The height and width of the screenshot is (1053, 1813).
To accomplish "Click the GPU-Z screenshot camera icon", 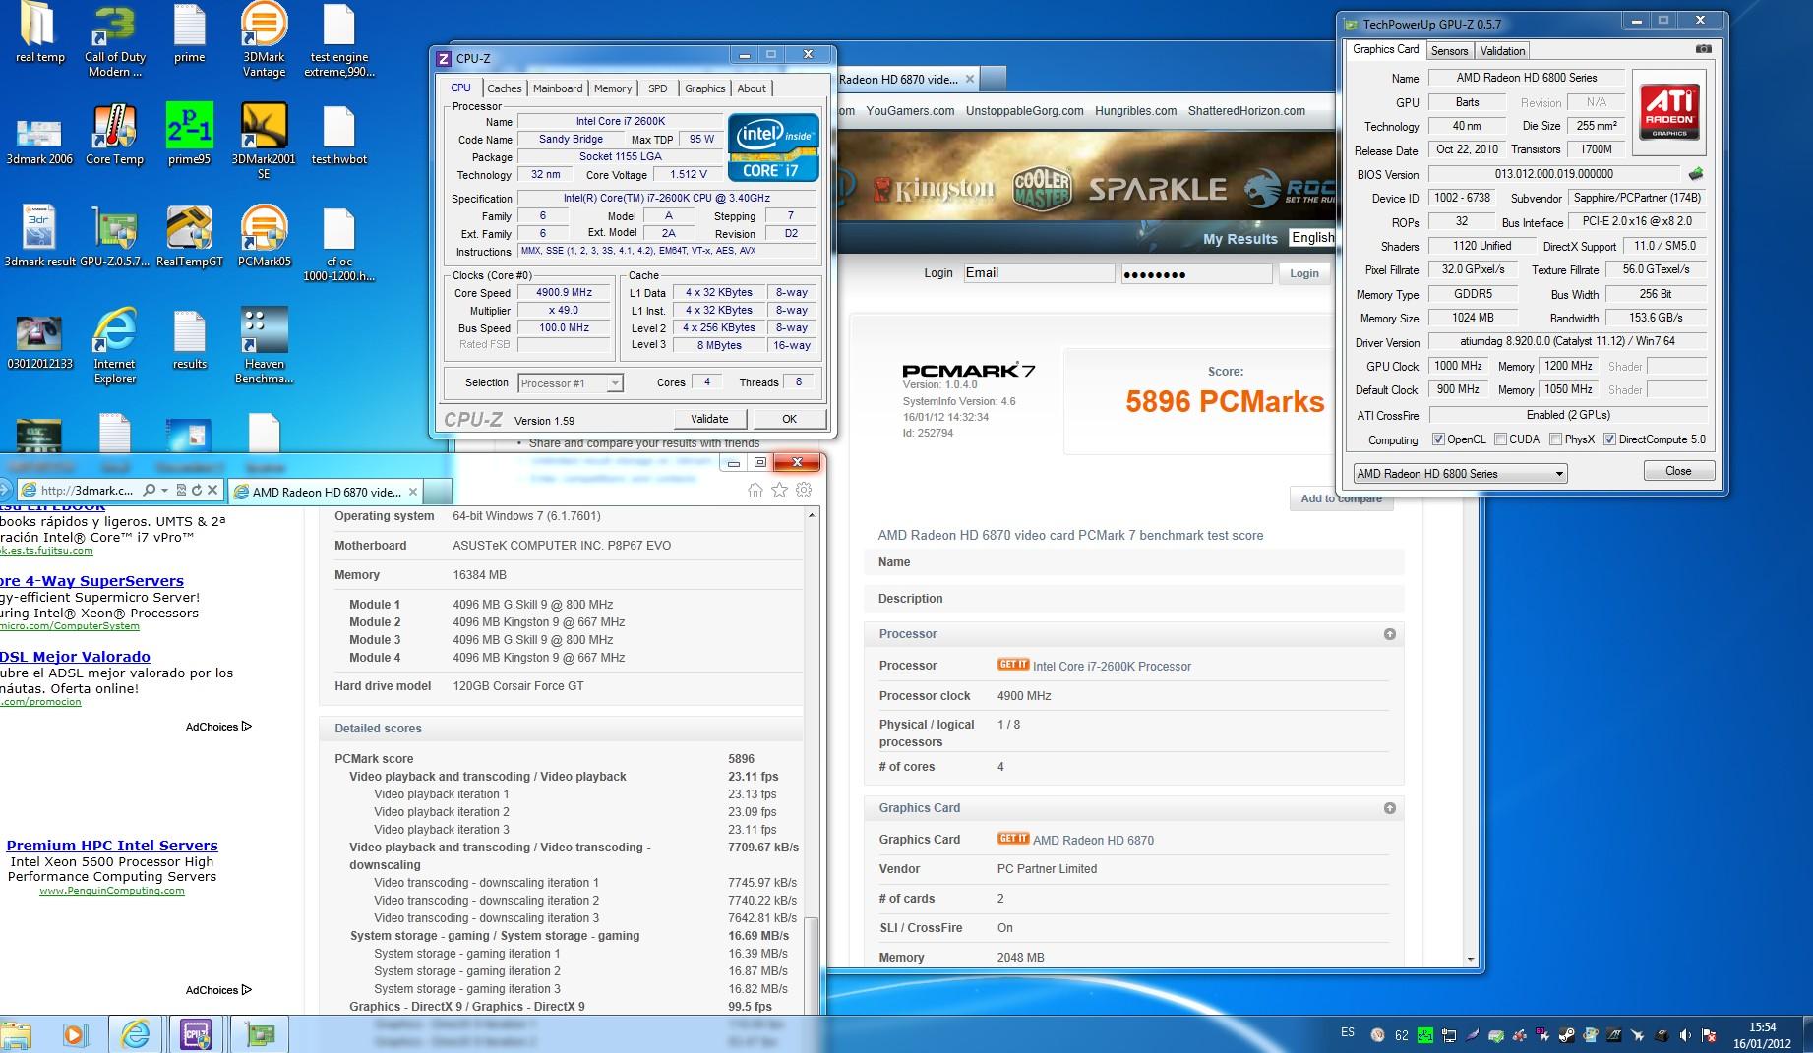I will 1704,49.
